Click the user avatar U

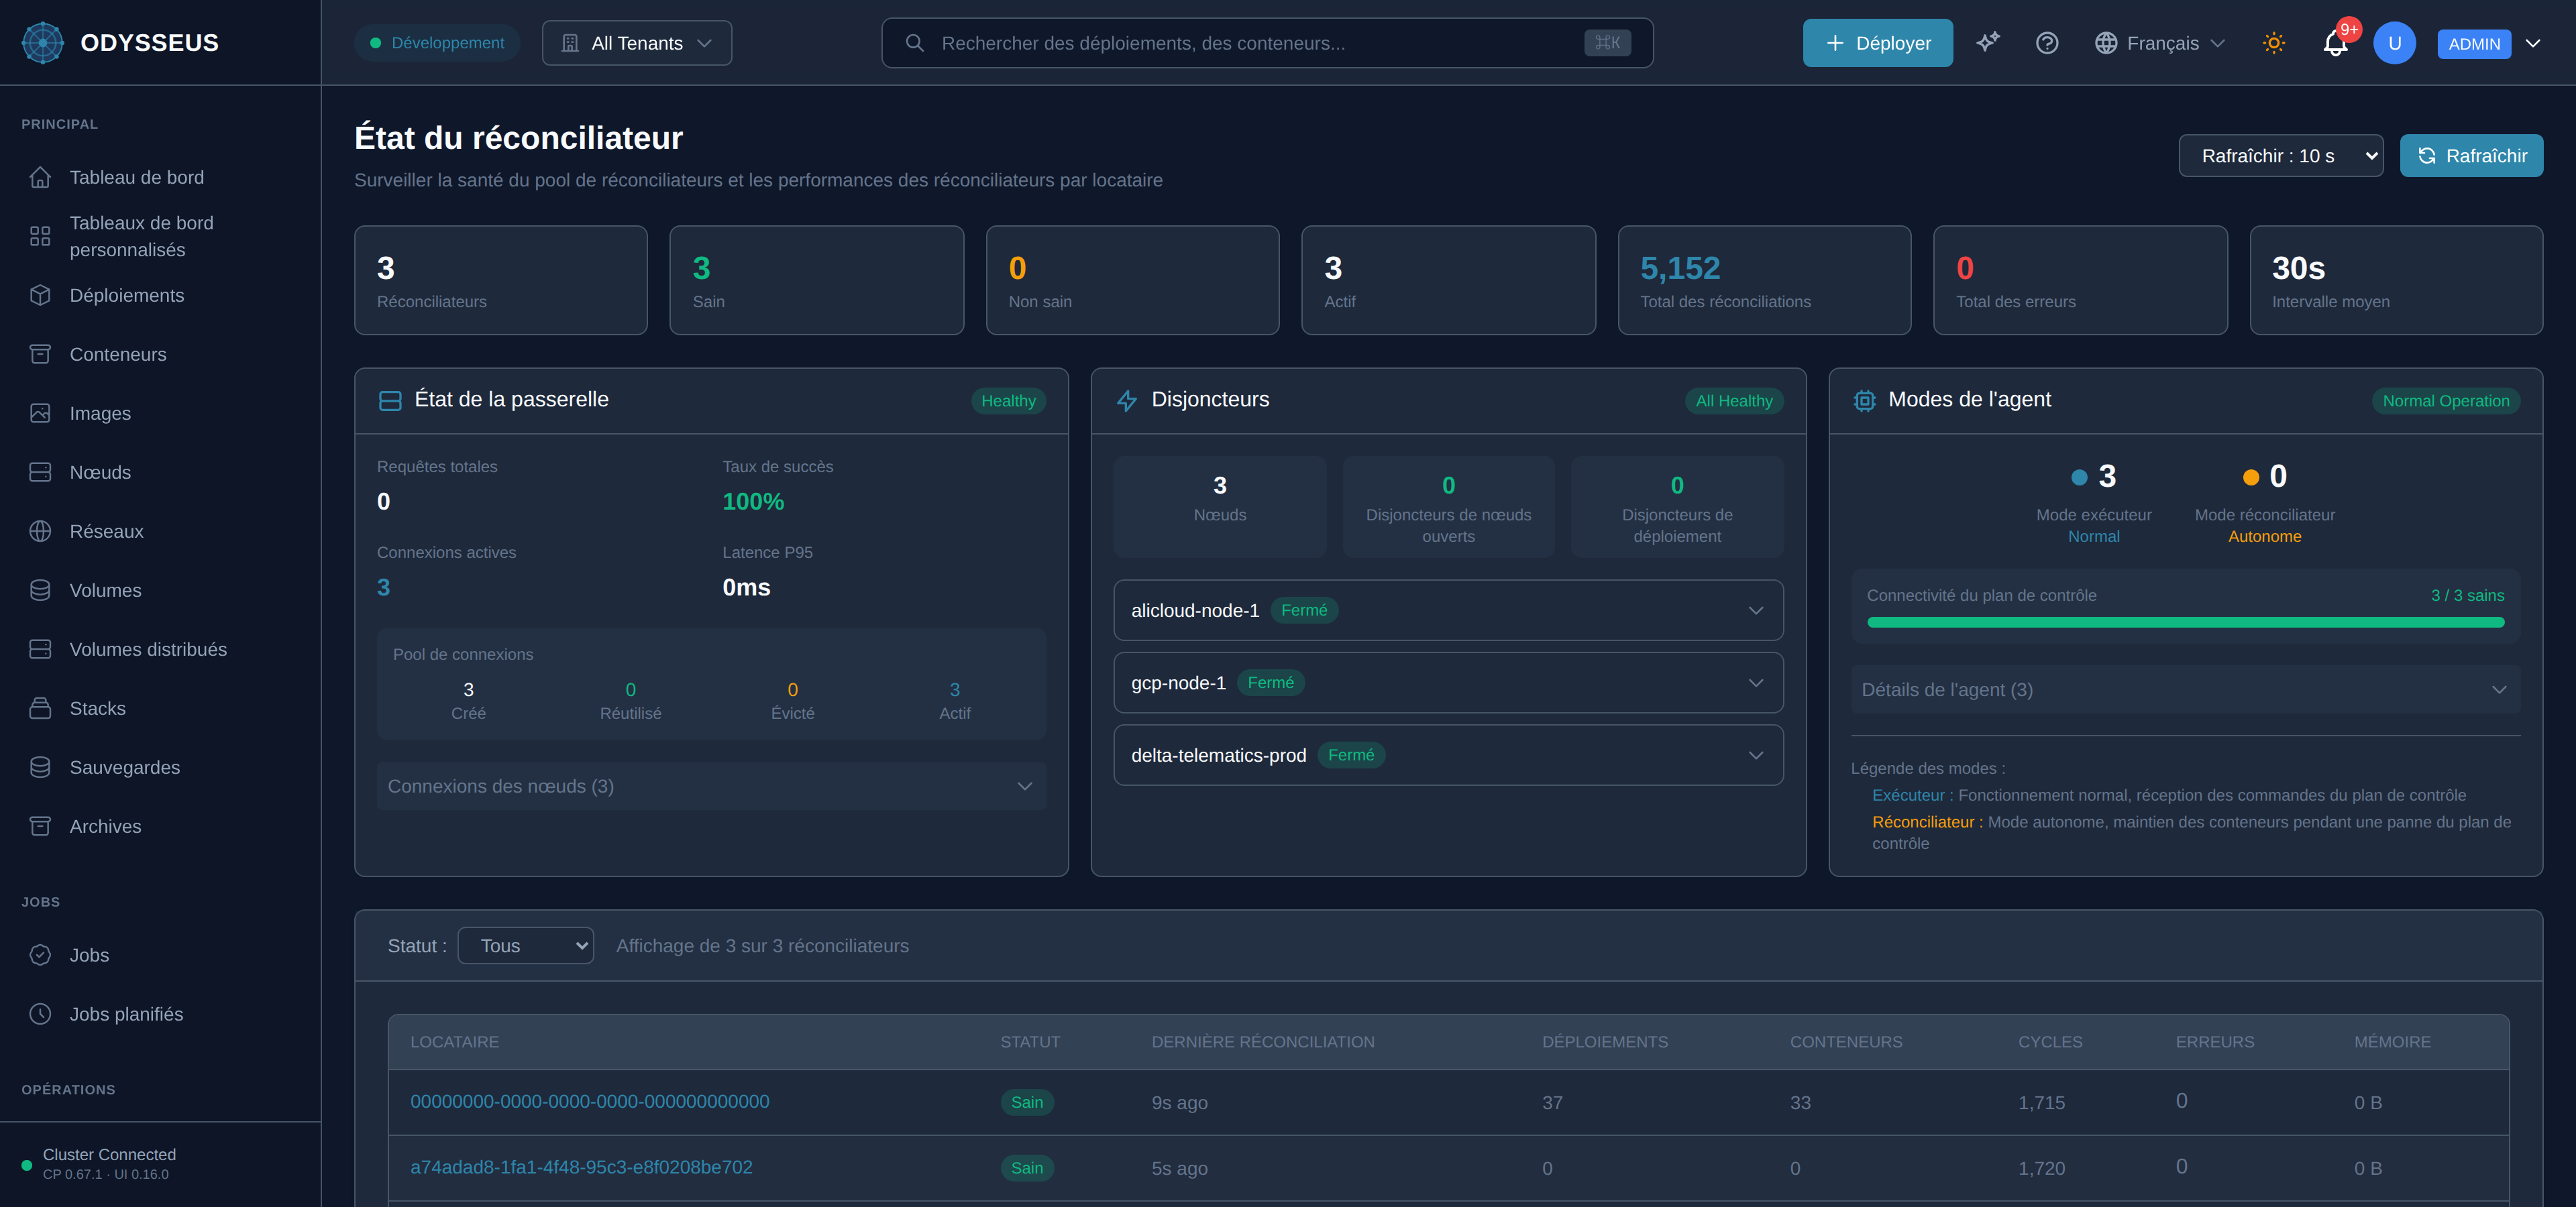pyautogui.click(x=2394, y=43)
